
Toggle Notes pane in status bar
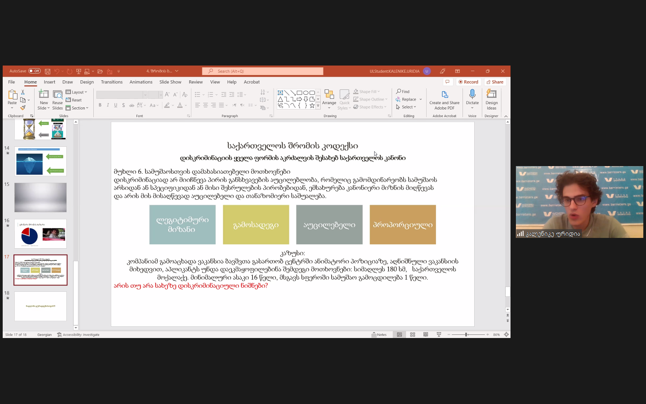click(380, 334)
